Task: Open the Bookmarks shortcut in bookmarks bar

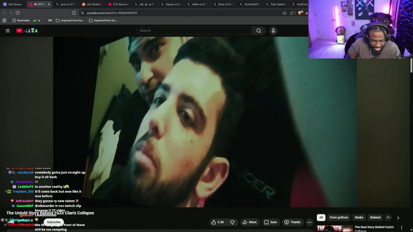Action: pos(21,20)
